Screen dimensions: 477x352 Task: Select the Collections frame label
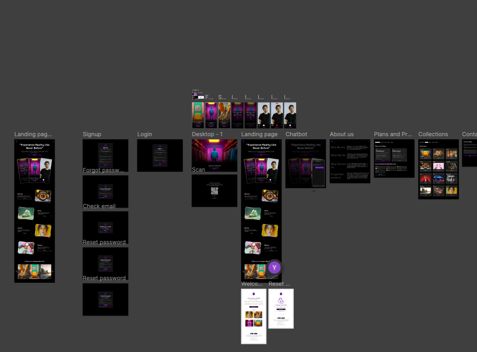coord(433,134)
